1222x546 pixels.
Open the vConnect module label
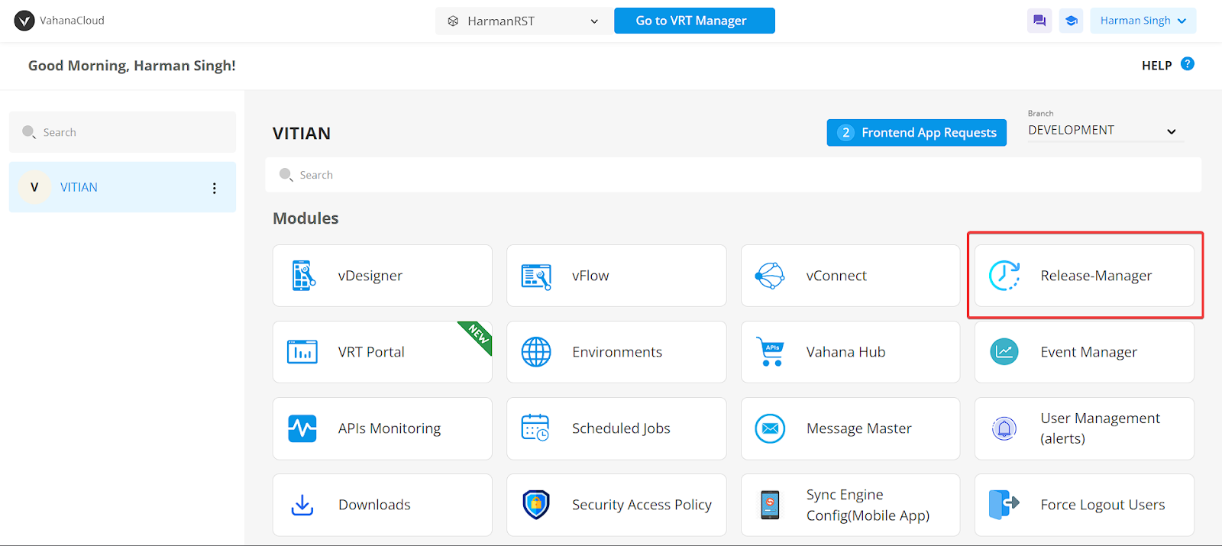coord(836,276)
